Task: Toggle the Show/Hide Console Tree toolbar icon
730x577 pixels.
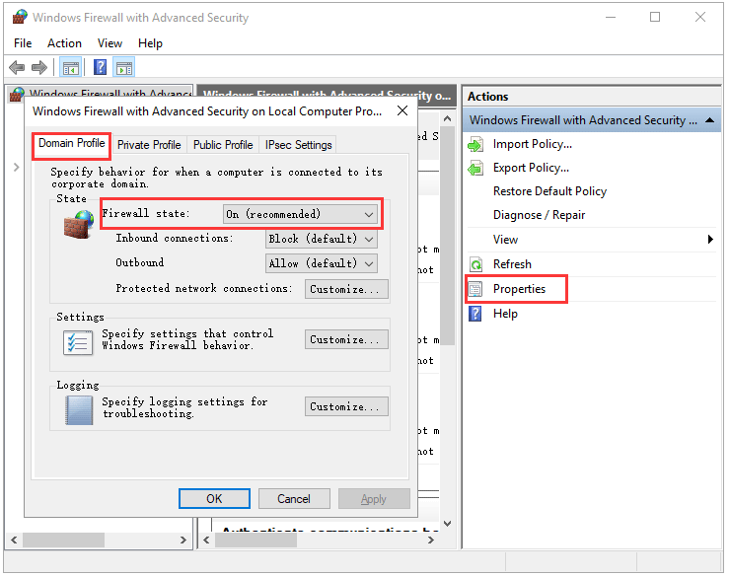Action: (71, 68)
